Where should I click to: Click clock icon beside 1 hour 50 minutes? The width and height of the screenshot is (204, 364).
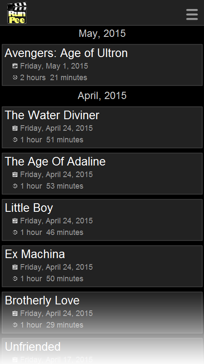point(15,279)
